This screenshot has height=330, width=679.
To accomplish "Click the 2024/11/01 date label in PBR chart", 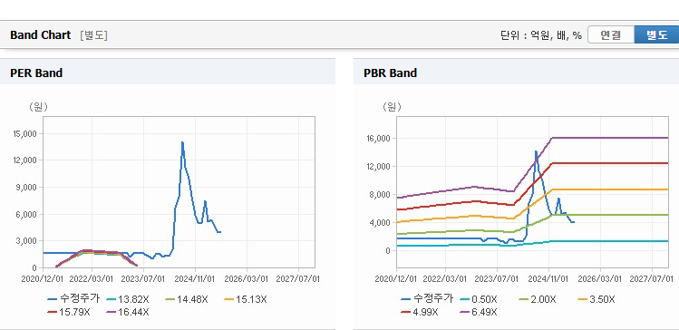I will pyautogui.click(x=549, y=278).
